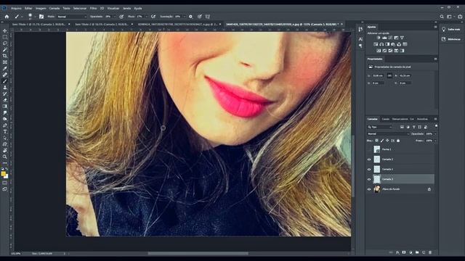Open the Fluxo dropdown arrow
The width and height of the screenshot is (465, 261).
coord(146,17)
